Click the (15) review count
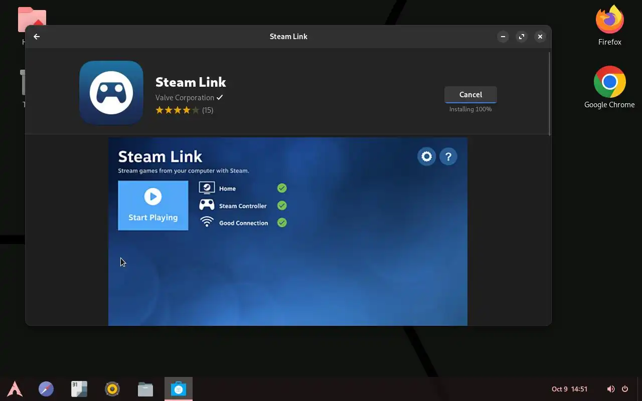The image size is (642, 401). pos(208,110)
